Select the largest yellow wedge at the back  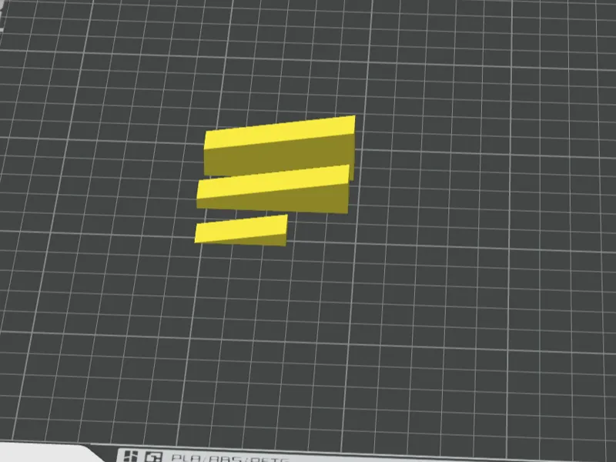point(280,146)
